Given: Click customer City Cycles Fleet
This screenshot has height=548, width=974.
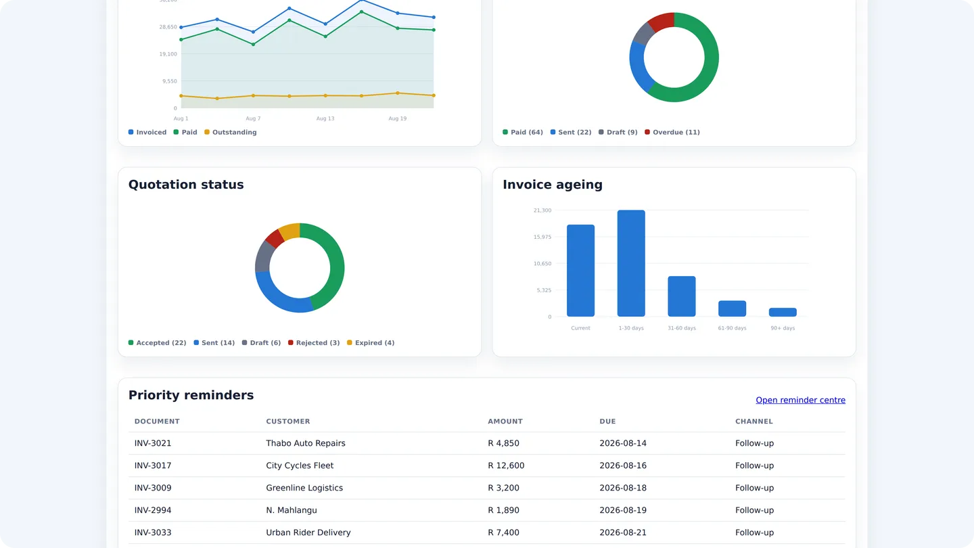Looking at the screenshot, I should (x=300, y=465).
